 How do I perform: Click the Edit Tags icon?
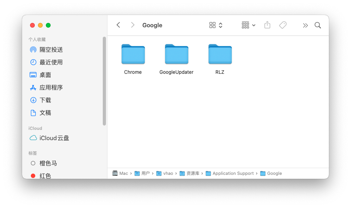[283, 25]
